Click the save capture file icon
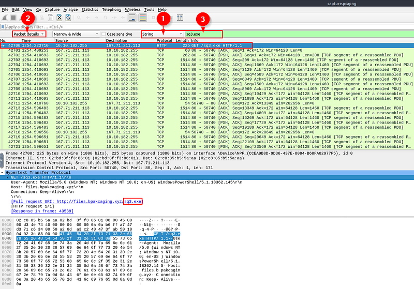Image resolution: width=414 pixels, height=289 pixels. (50, 18)
